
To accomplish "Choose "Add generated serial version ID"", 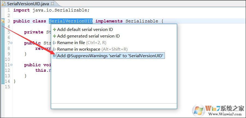I will coord(88,36).
